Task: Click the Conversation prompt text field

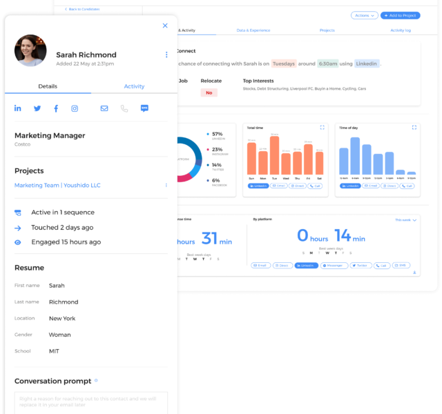Action: (91, 402)
